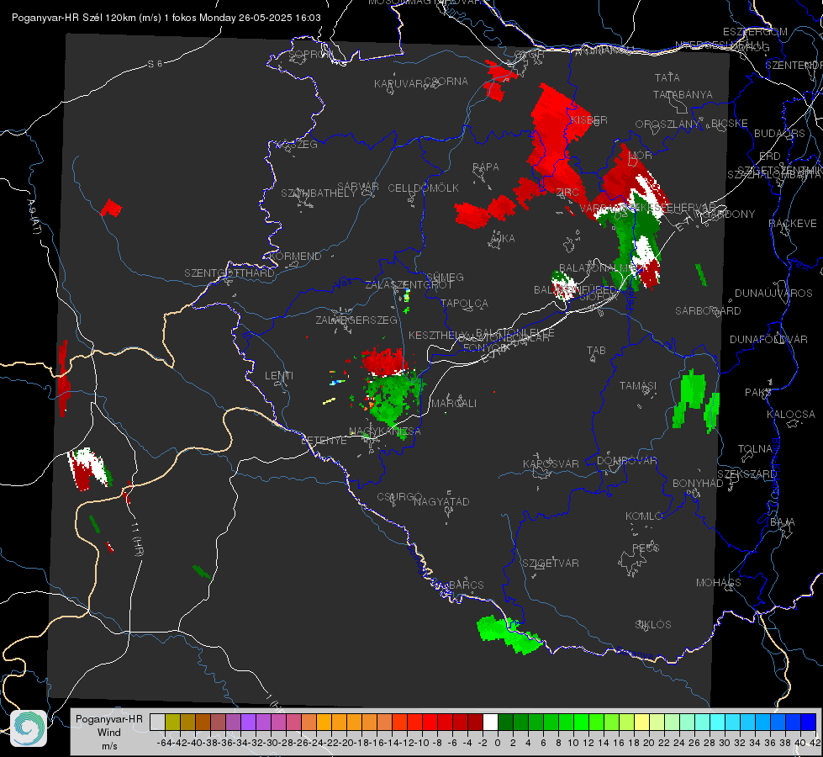Click the SOPRON city label
Screen dimensions: 823x757
(x=310, y=54)
